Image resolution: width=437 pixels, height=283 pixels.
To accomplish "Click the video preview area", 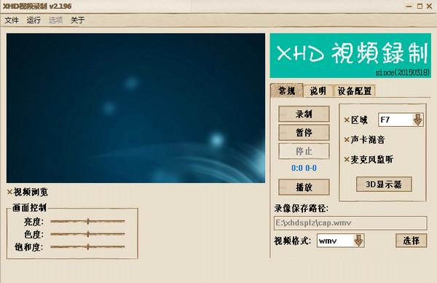I will coord(135,108).
